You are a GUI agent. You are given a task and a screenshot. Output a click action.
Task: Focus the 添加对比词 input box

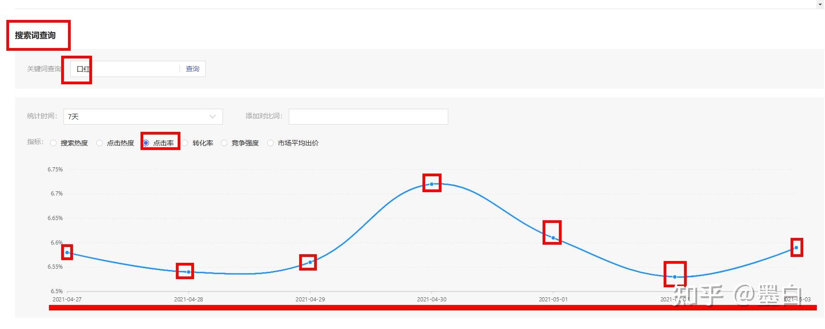coord(368,116)
